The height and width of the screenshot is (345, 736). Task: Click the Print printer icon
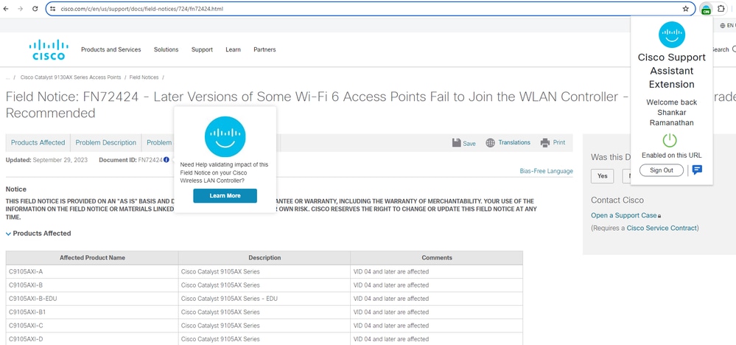545,143
